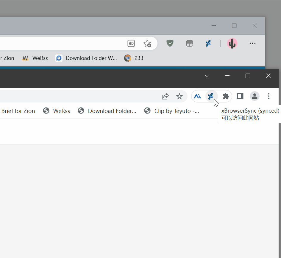Open Brief for Zion bookmark in Chrome
The image size is (281, 258).
pyautogui.click(x=18, y=111)
